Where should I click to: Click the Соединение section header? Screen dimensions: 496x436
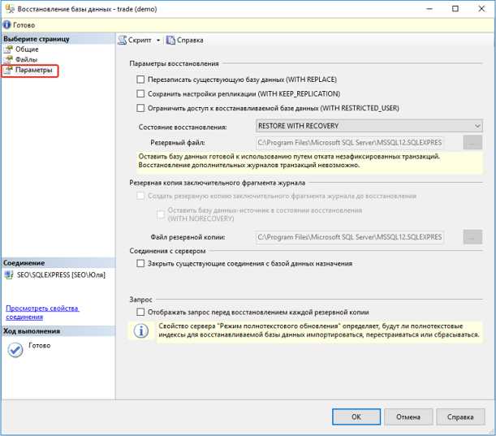click(x=58, y=262)
